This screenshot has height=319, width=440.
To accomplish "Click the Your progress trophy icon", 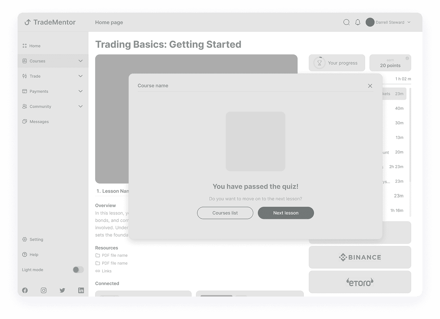I will [319, 62].
